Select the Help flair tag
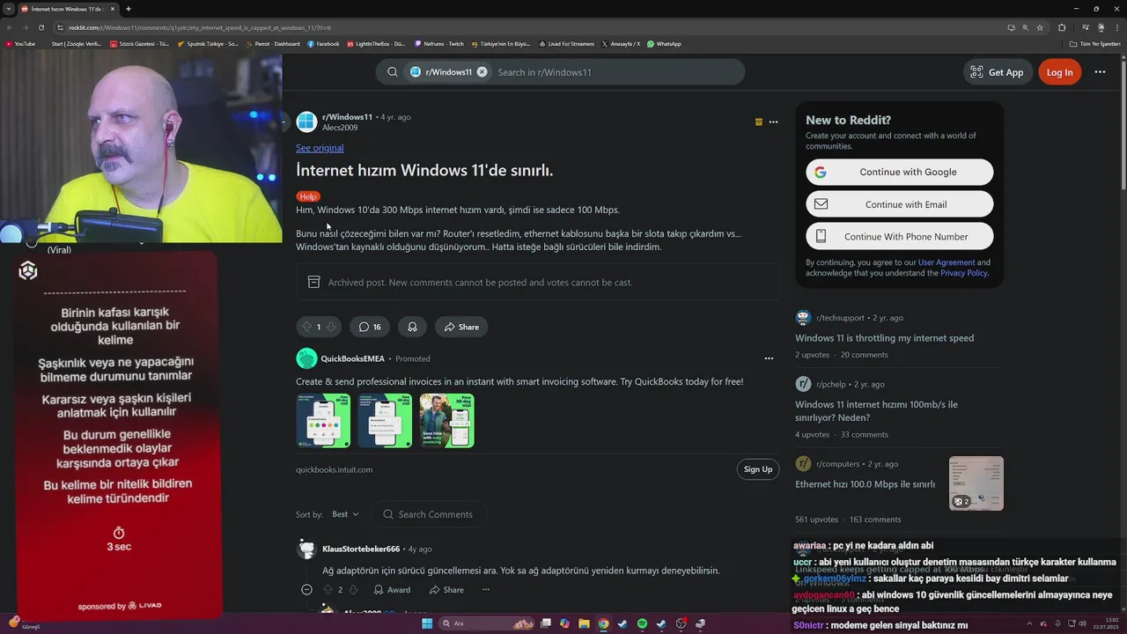Screen dimensions: 1127x634 [308, 196]
